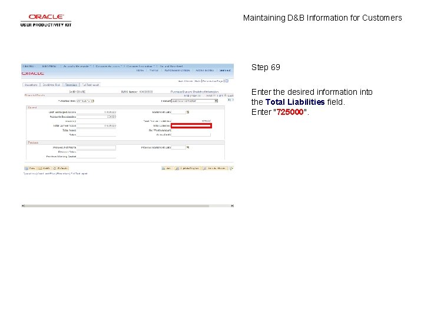Click the Previous Statement Date field
The image size is (424, 318).
tap(178, 147)
